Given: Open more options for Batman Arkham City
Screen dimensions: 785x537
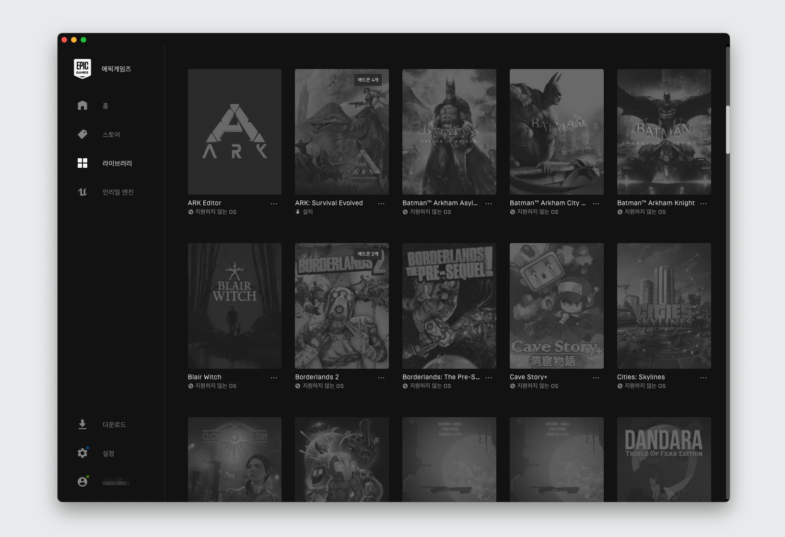Looking at the screenshot, I should coord(596,203).
